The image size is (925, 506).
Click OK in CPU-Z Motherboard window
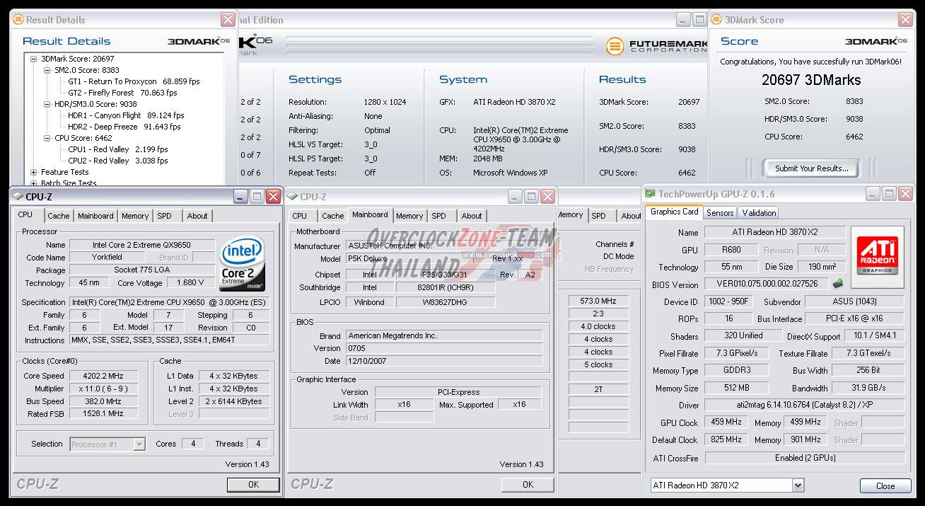528,484
